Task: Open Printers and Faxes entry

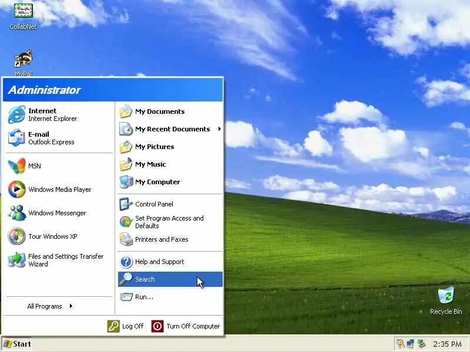Action: tap(170, 239)
